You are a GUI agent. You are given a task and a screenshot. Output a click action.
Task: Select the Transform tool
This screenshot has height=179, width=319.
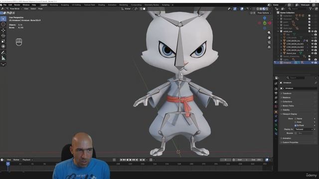[x=3, y=46]
